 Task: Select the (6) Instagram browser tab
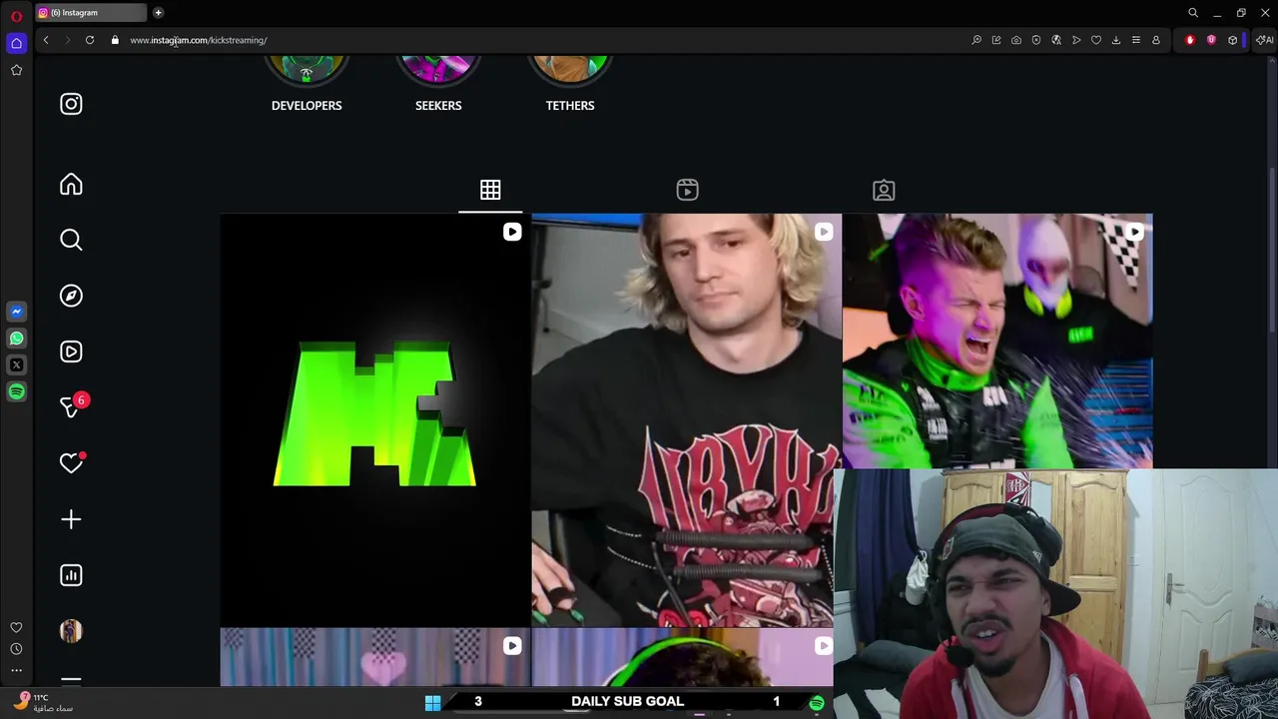90,13
